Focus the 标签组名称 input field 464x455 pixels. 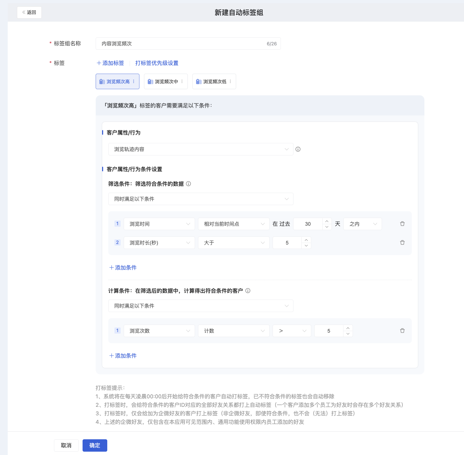click(188, 44)
